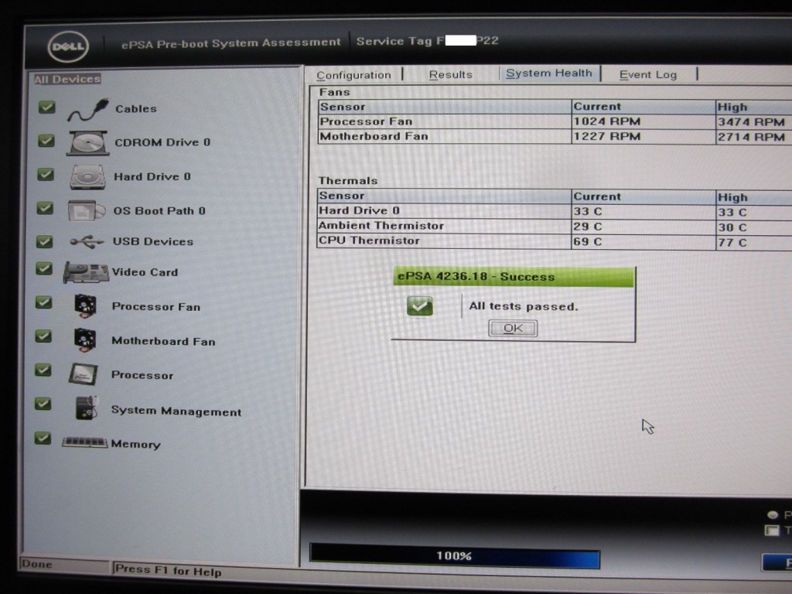Toggle the Hard Drive 0 checkbox

(x=46, y=174)
